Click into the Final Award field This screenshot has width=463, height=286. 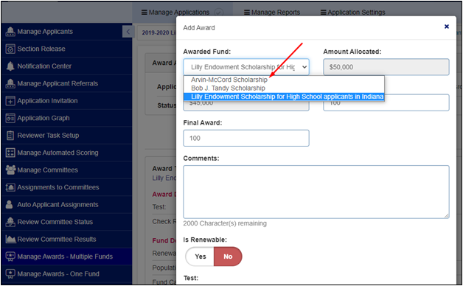246,138
